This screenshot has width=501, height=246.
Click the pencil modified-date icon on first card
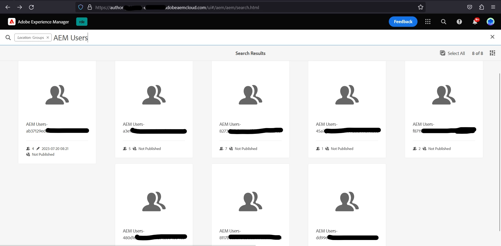tap(38, 149)
